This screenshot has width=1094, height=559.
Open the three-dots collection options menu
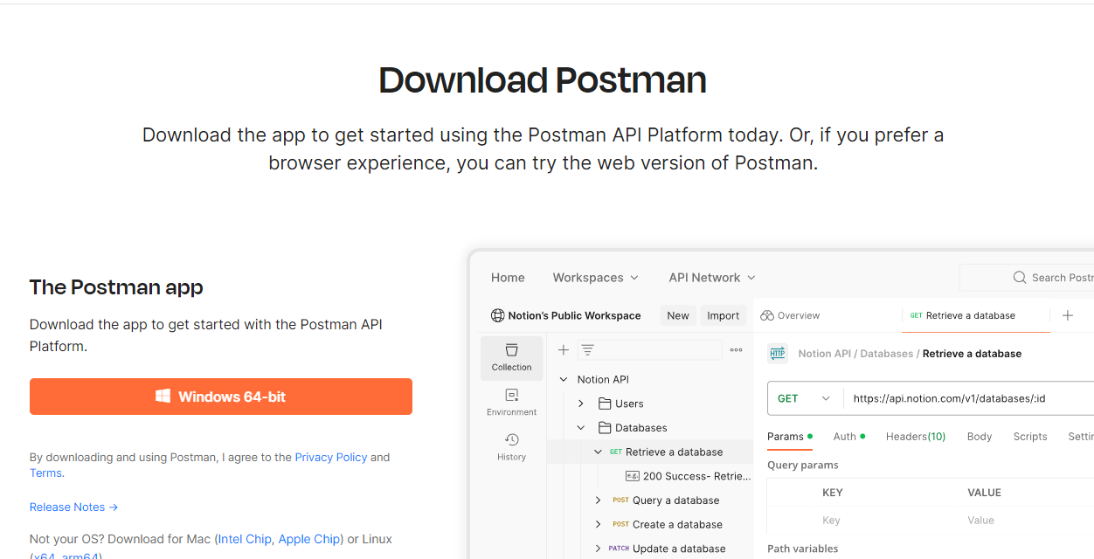click(x=736, y=349)
